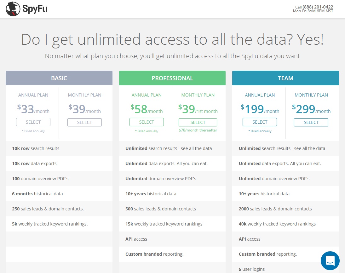Call the (888) 201-0422 phone number

318,7
